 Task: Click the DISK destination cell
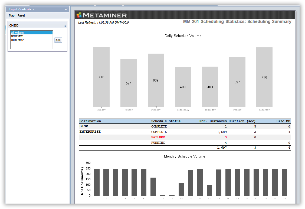[84, 126]
